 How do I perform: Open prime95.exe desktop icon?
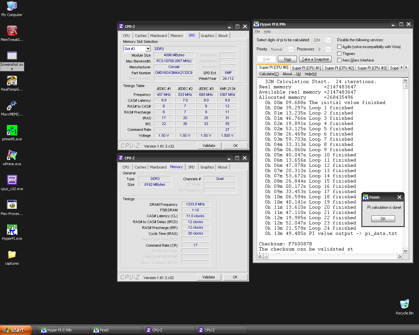(12, 133)
